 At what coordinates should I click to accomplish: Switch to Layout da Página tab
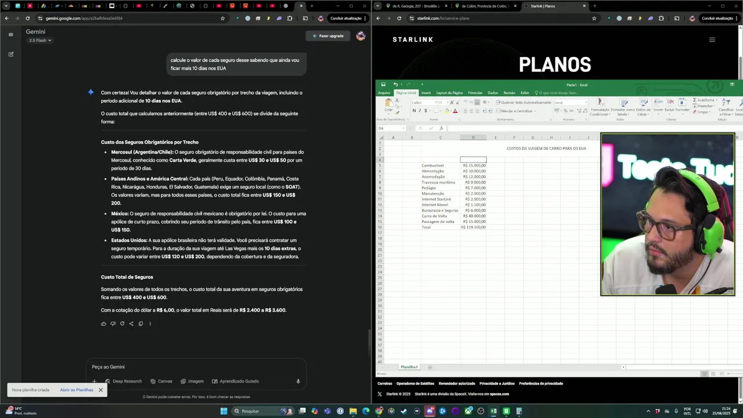pos(449,93)
